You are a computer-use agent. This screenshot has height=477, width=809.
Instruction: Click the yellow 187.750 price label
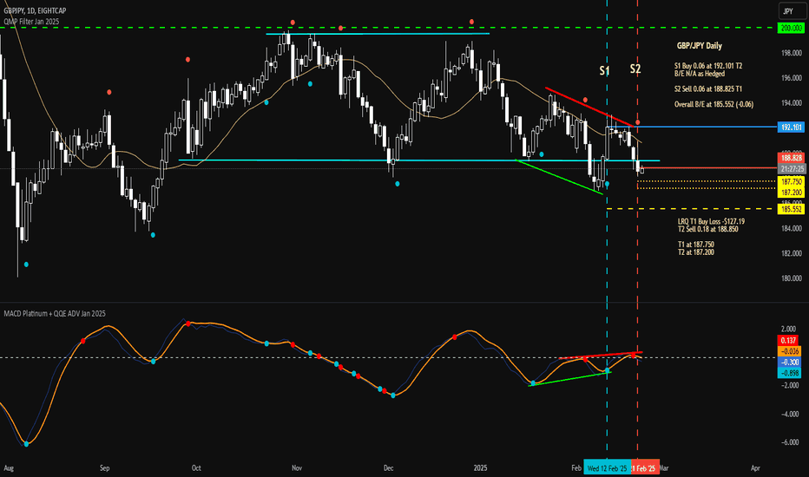[791, 182]
